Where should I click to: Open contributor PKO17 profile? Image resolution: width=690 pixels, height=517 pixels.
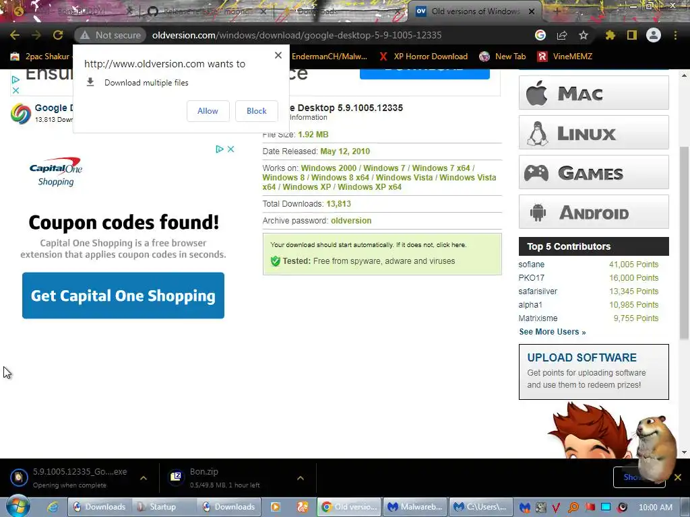coord(531,278)
